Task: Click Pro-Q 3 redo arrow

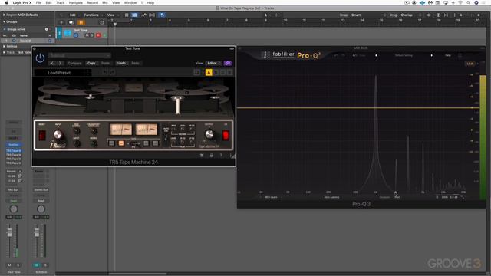Action: [x=343, y=55]
